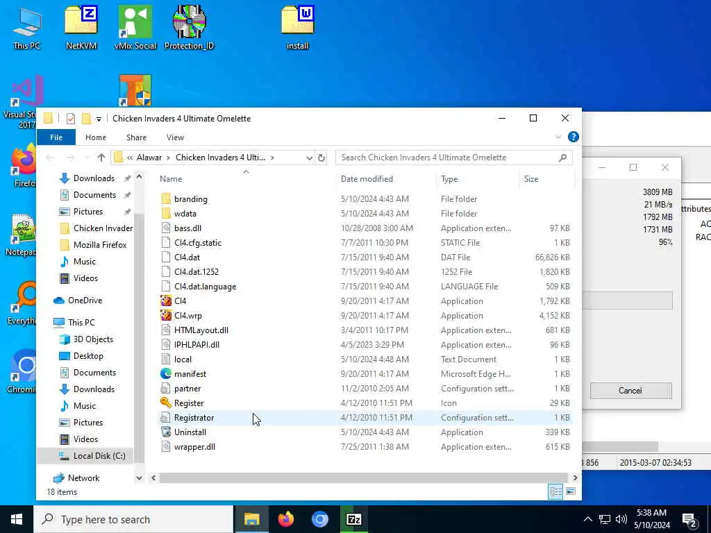Image resolution: width=711 pixels, height=533 pixels.
Task: Open NetKVM desktop folder
Action: (81, 27)
